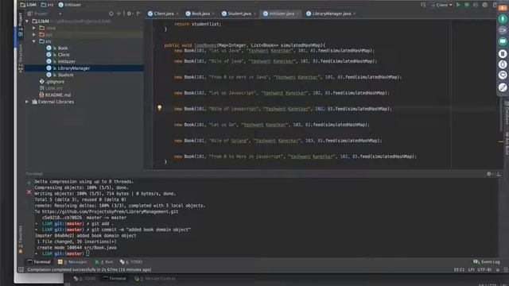The width and height of the screenshot is (509, 286).
Task: Click the Initilazer breadcrumb in navigation bar
Action: click(x=70, y=5)
